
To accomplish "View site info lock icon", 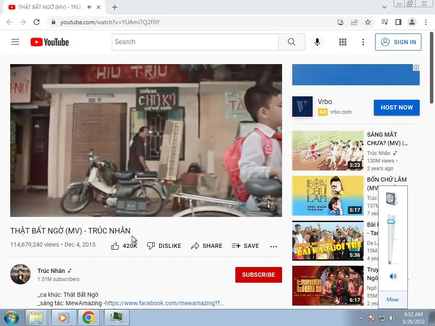I will tap(54, 22).
